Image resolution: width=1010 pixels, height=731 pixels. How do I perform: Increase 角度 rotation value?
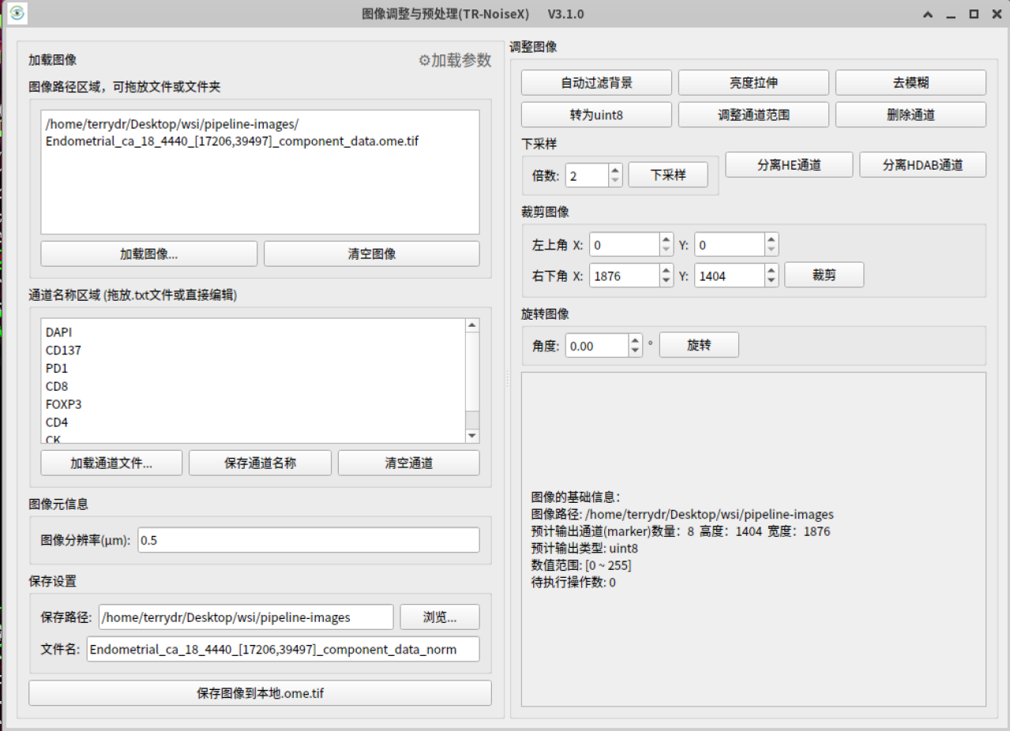(x=636, y=339)
